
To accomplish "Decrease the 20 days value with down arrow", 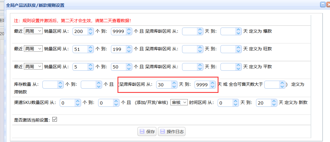I will pos(274,105).
